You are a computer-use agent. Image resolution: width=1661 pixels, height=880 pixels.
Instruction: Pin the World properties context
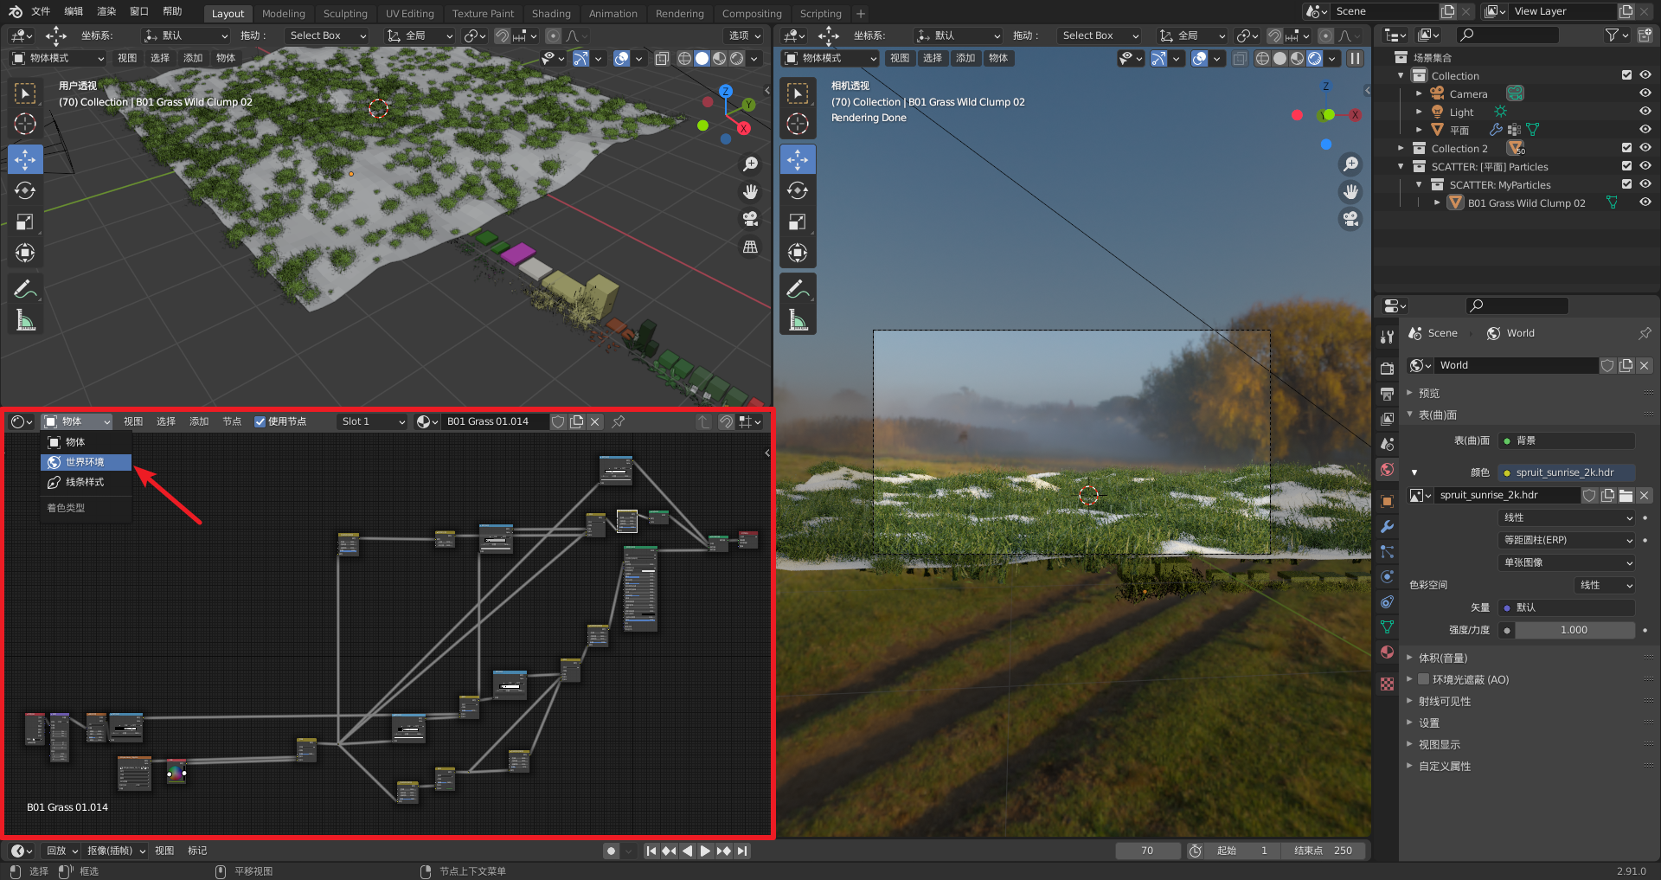pyautogui.click(x=1645, y=333)
